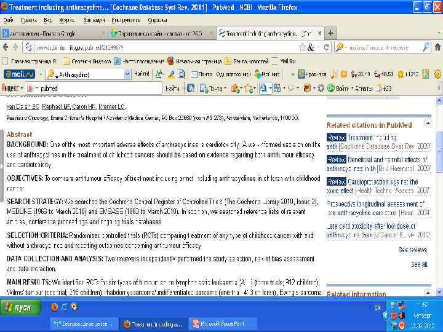443x332 pixels.
Task: Launch Firefox from the quick launch bar
Action: (54, 307)
